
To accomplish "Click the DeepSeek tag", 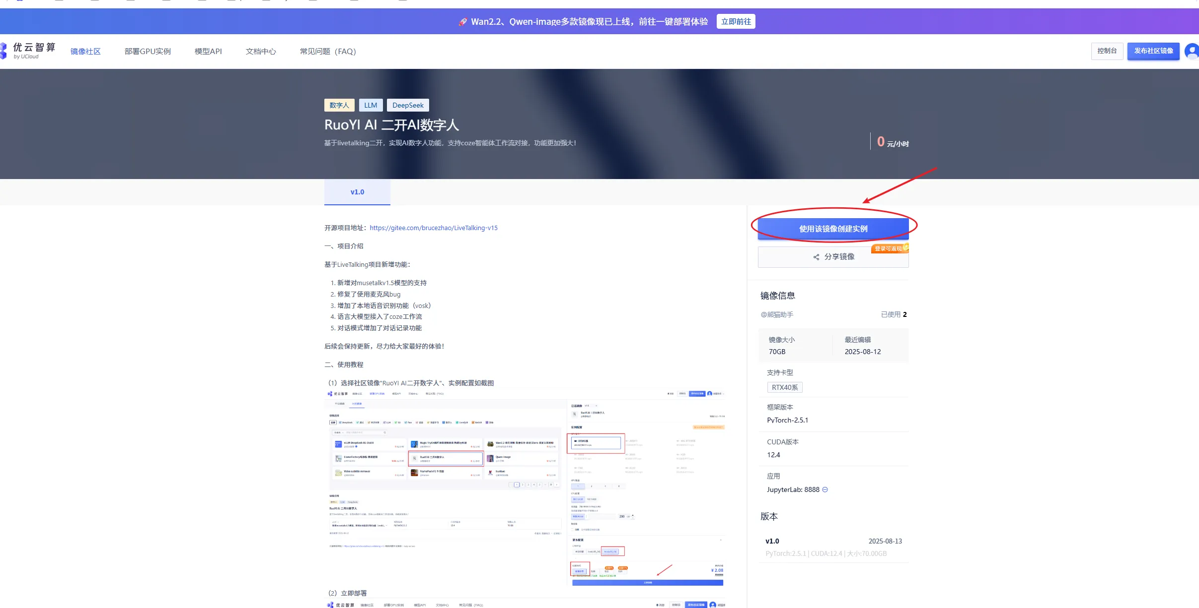I will [408, 105].
